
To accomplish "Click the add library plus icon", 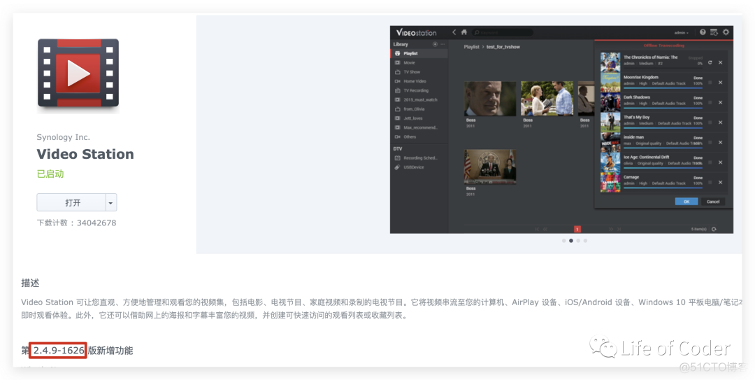I will 435,44.
